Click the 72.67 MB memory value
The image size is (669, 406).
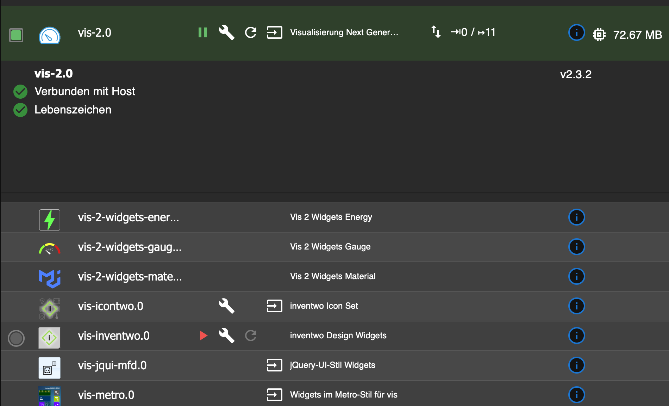pyautogui.click(x=637, y=35)
